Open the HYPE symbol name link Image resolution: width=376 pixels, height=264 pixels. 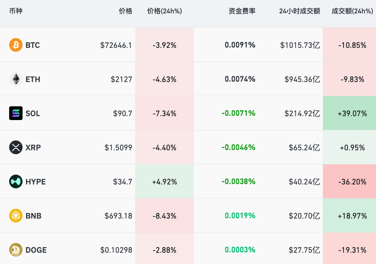click(36, 182)
